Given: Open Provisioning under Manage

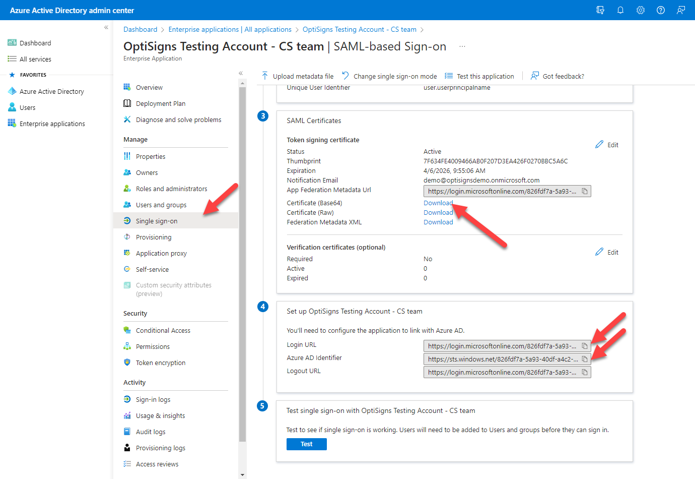Looking at the screenshot, I should [x=154, y=237].
